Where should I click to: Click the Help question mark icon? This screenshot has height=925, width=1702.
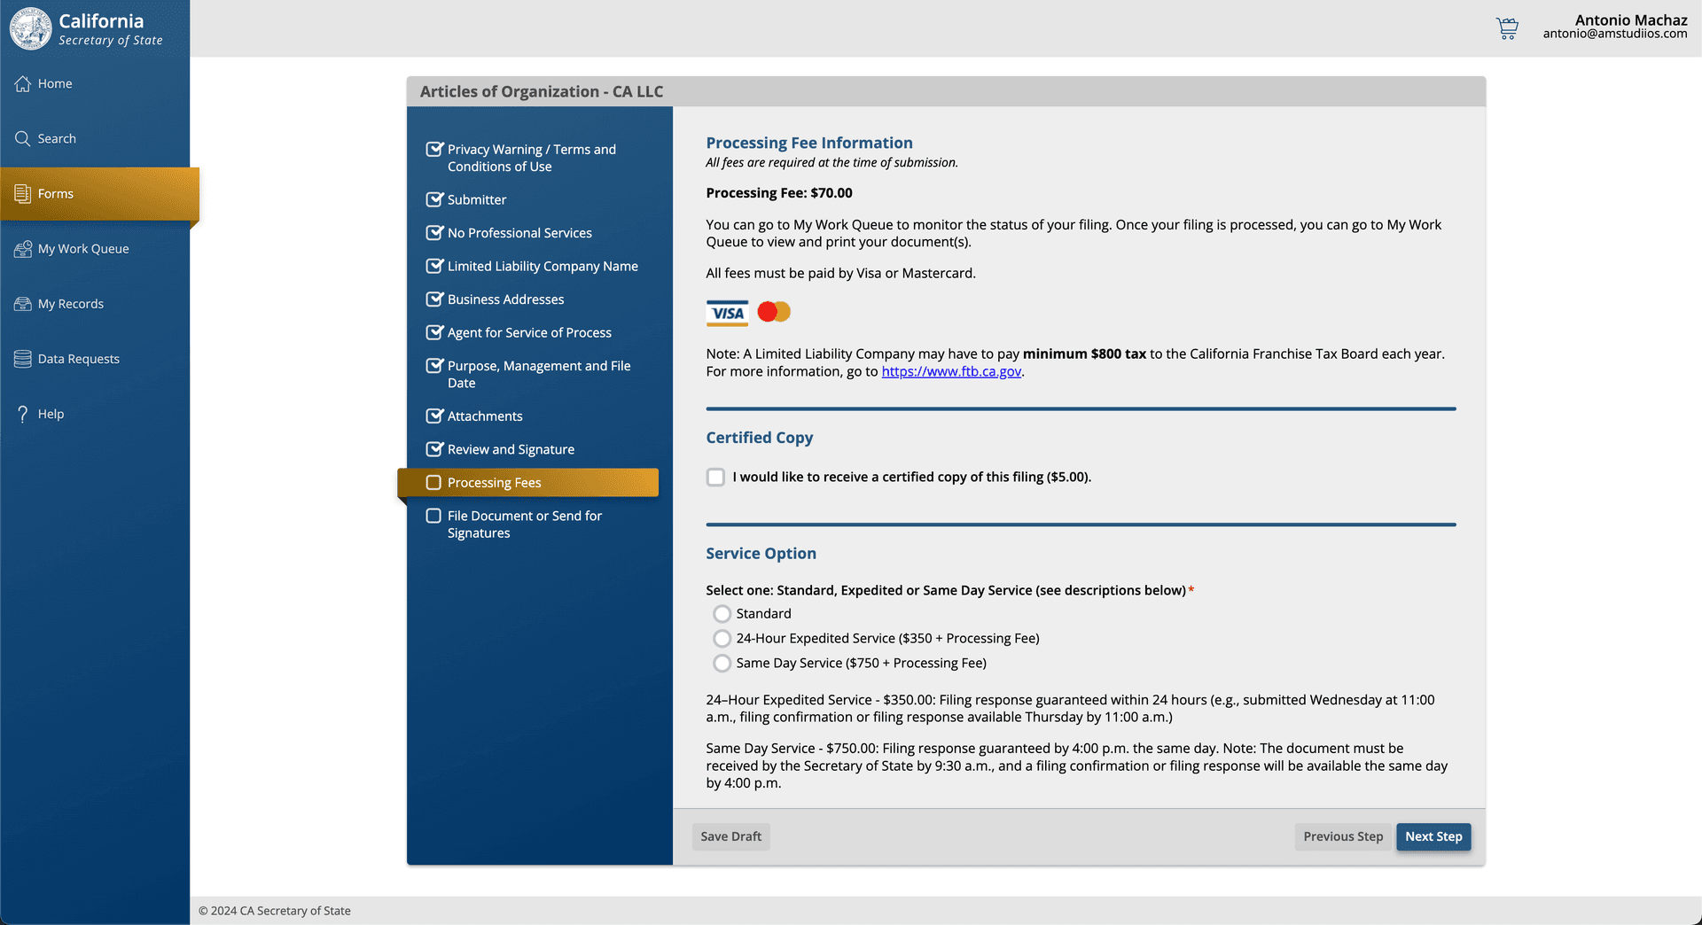[22, 413]
